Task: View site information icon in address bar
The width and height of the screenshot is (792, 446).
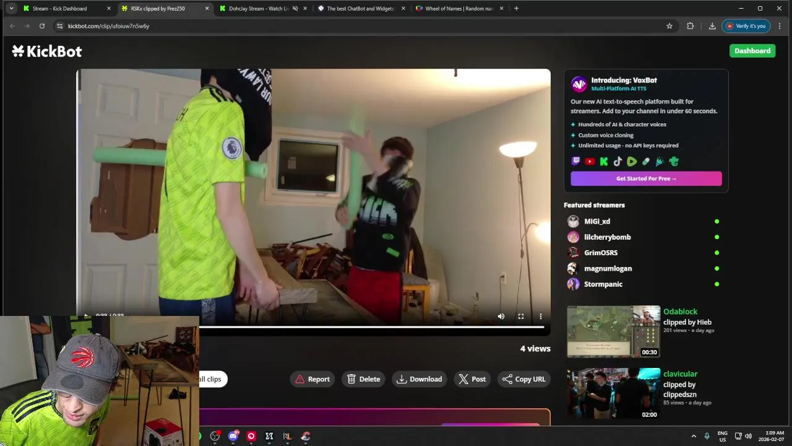Action: click(59, 26)
